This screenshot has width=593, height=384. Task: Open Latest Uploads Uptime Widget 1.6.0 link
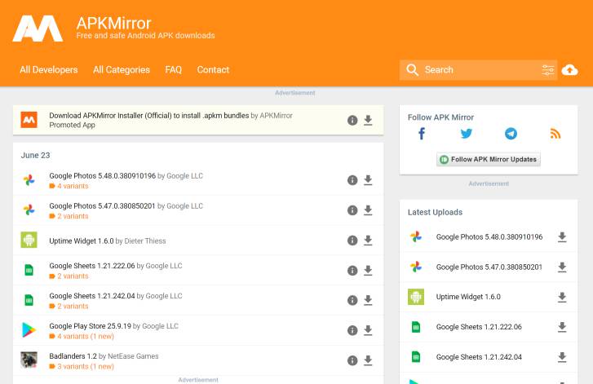tap(468, 297)
